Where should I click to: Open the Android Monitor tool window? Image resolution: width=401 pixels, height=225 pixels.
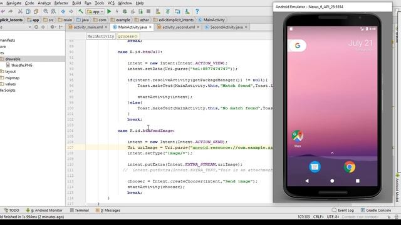[x=44, y=210]
